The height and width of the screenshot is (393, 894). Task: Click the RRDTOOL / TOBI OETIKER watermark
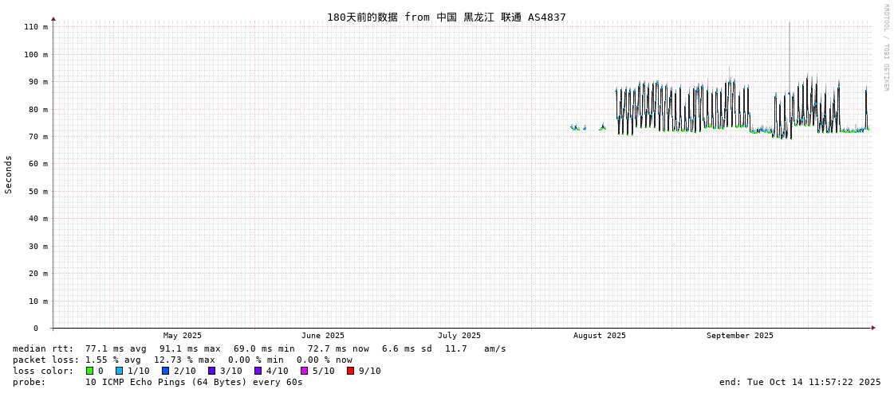point(885,48)
